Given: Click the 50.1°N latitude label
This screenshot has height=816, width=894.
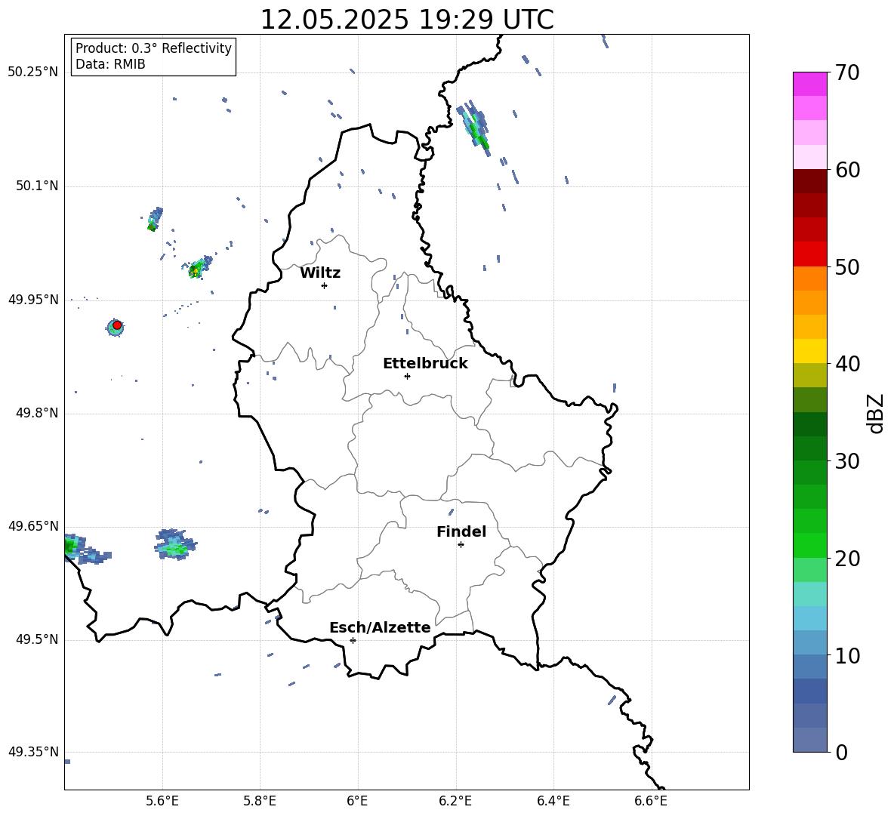Looking at the screenshot, I should pos(37,186).
